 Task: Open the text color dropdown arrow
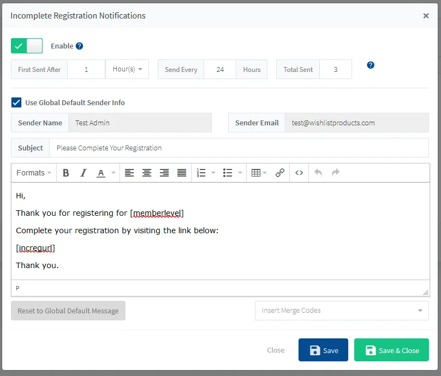[114, 173]
